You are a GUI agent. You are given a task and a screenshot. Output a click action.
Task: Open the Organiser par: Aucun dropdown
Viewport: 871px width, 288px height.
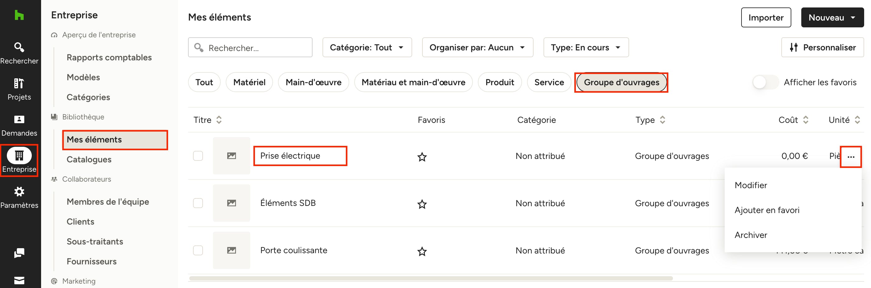(478, 47)
